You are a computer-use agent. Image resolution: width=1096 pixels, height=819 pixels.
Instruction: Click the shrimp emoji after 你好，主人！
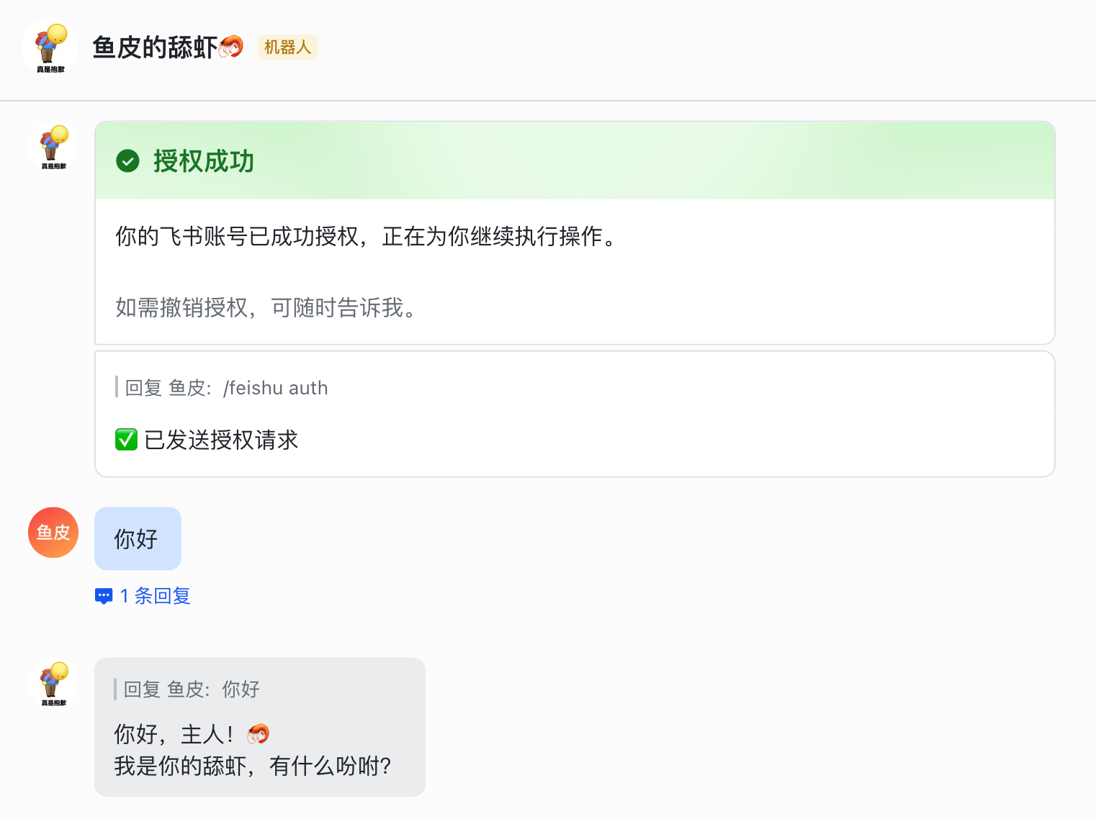click(258, 734)
